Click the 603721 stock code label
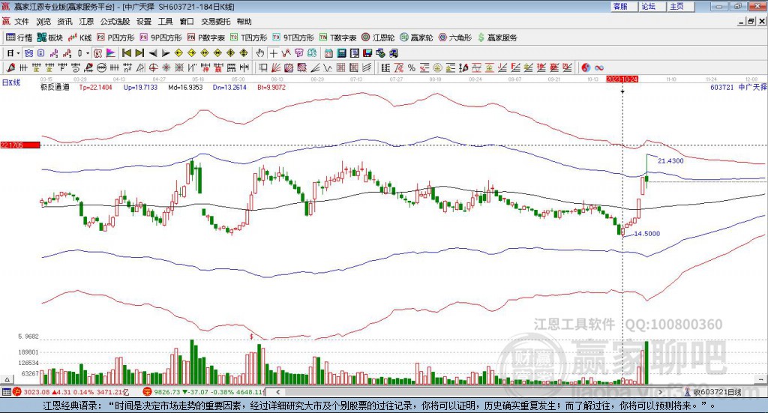 721,87
